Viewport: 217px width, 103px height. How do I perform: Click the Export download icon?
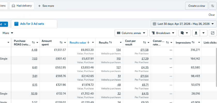pyautogui.click(x=196, y=33)
